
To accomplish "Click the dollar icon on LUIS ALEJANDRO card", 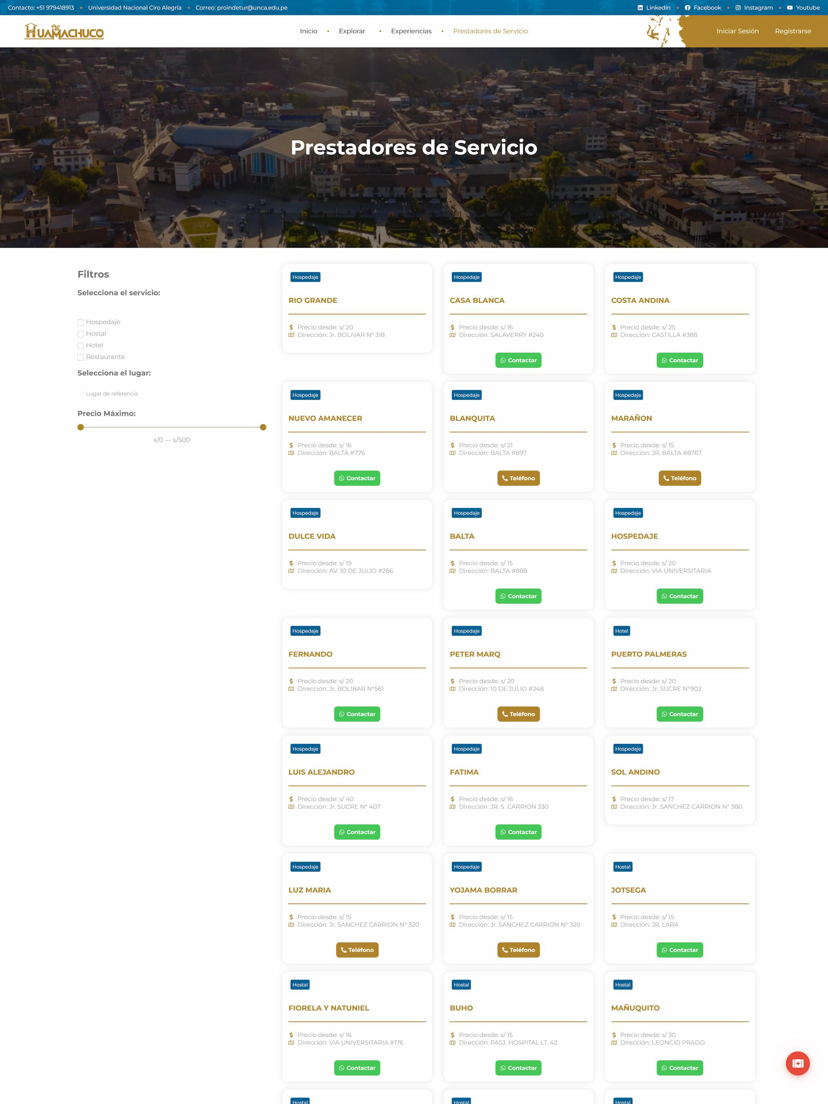I will point(292,799).
